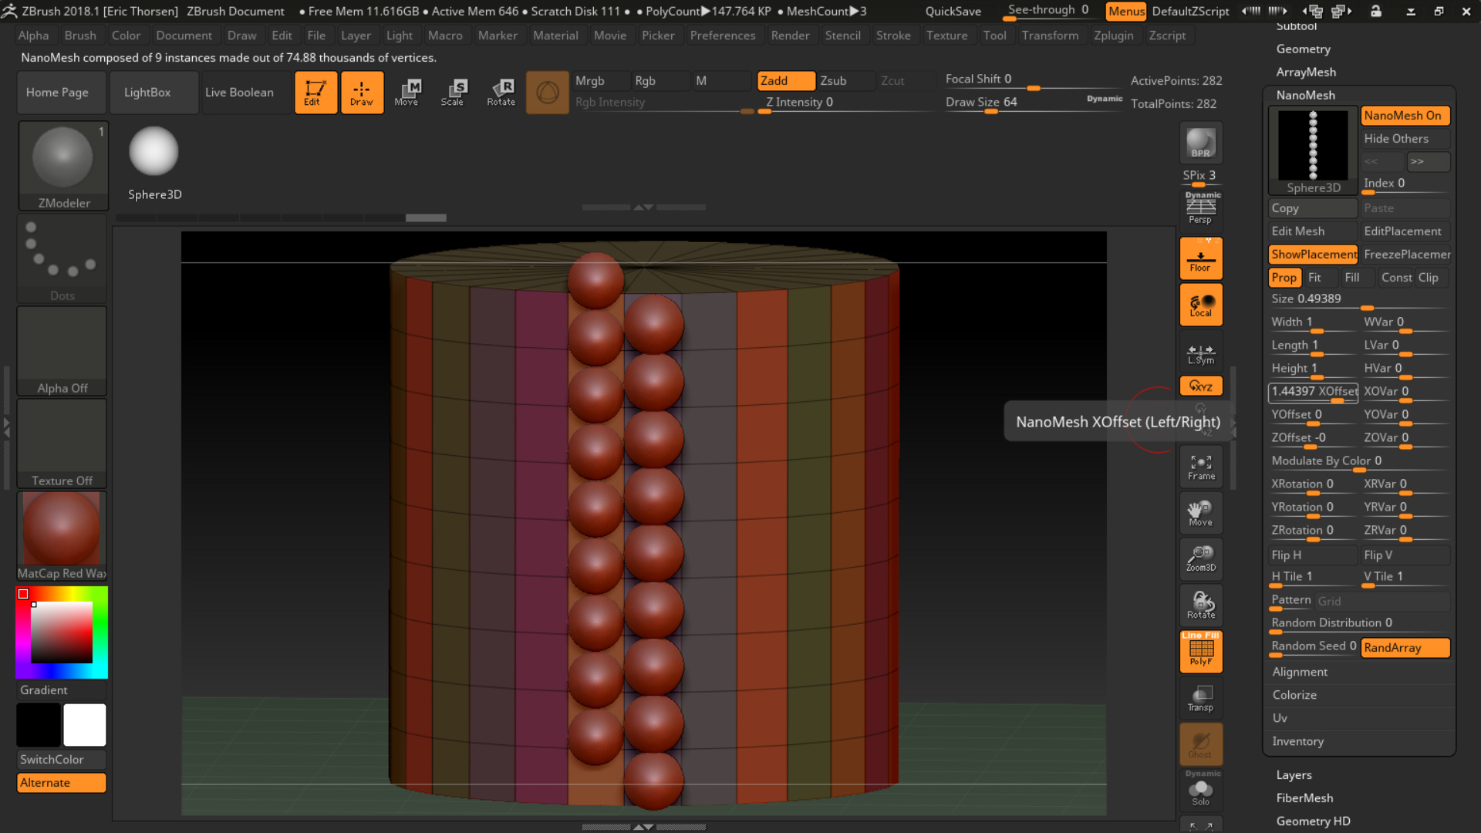This screenshot has height=833, width=1481.
Task: Open the Tool menu
Action: [x=994, y=35]
